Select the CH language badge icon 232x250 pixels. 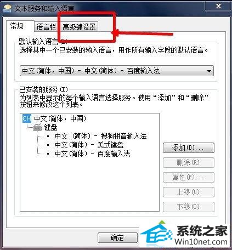pyautogui.click(x=27, y=118)
